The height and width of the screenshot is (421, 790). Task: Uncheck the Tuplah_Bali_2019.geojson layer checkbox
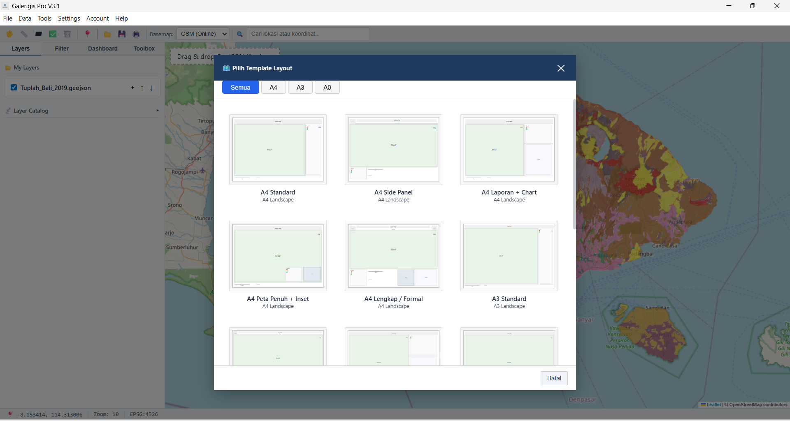pos(14,88)
